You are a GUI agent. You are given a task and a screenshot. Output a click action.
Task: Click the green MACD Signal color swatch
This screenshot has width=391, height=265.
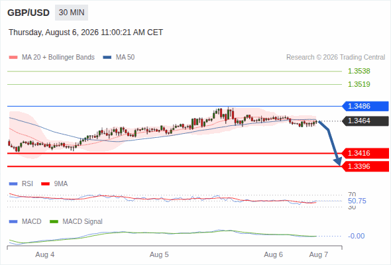coord(54,221)
